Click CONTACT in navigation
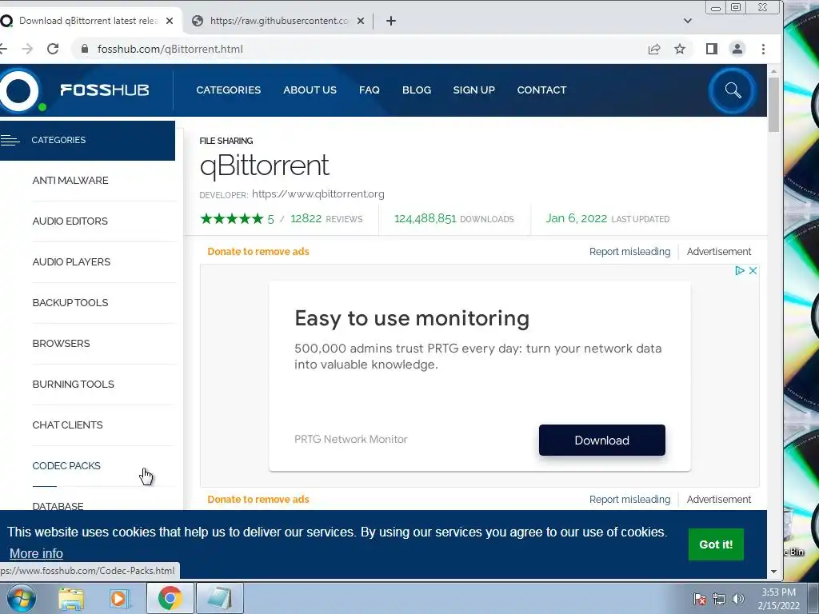819x614 pixels. pyautogui.click(x=541, y=90)
